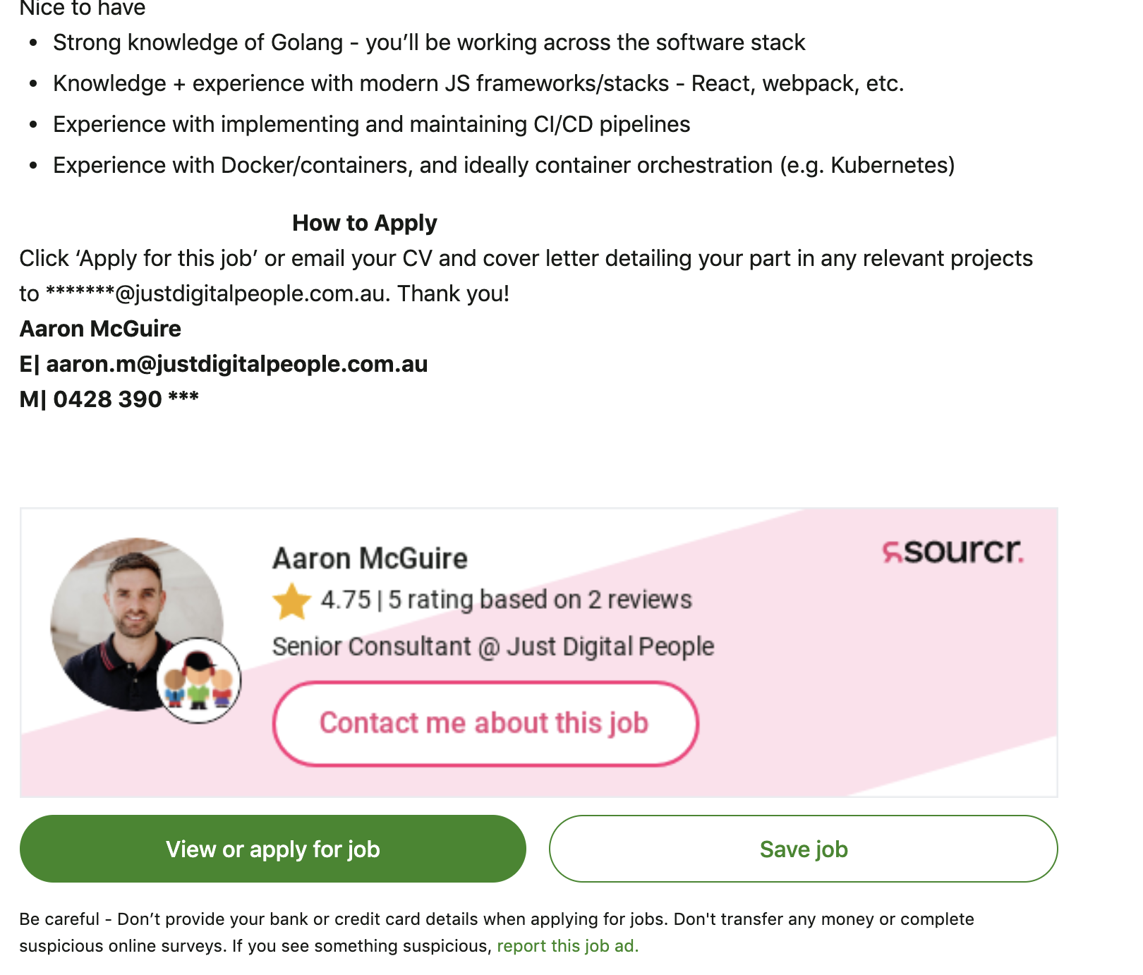Image resolution: width=1143 pixels, height=975 pixels.
Task: Click the Docker/containers Kubernetes bullet point
Action: tap(504, 165)
